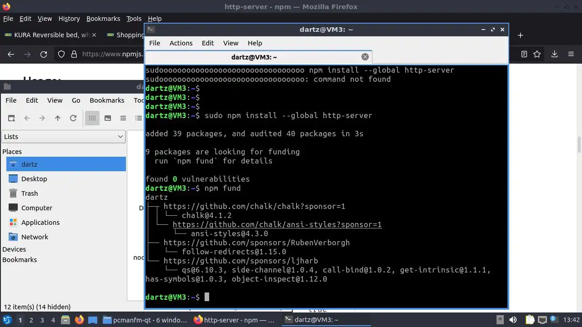Open Firefox History menu
Viewport: 582px width, 327px height.
point(69,19)
